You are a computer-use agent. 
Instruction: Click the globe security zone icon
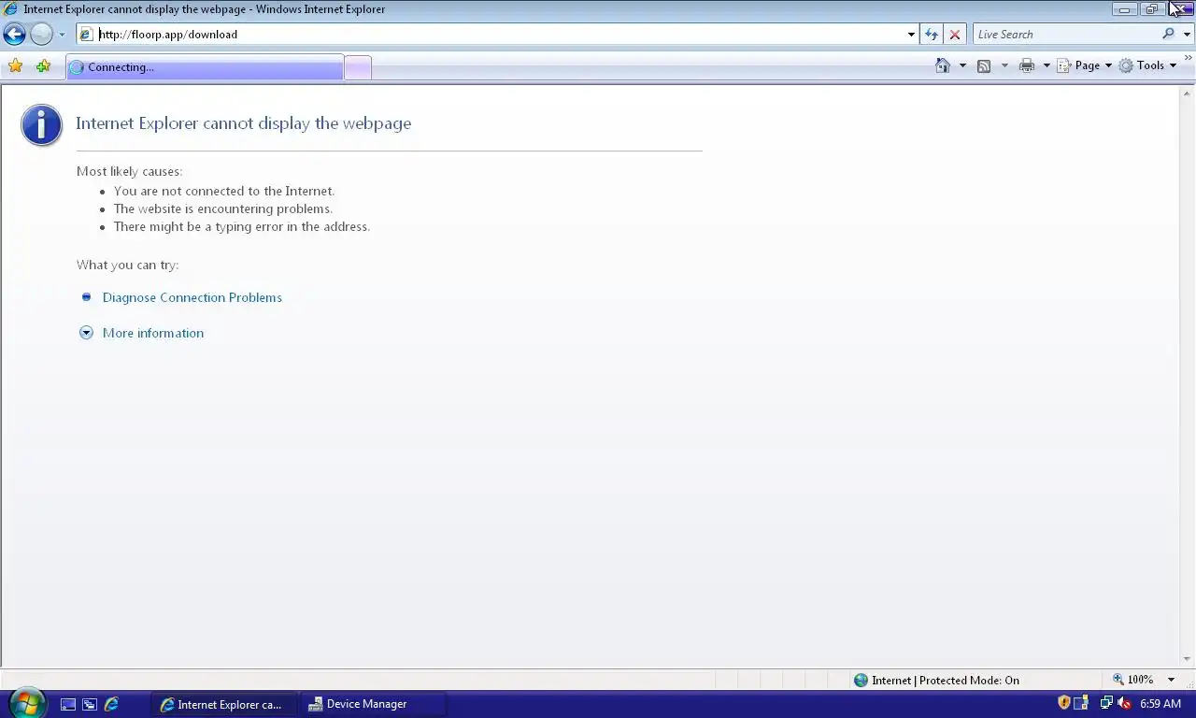[x=861, y=680]
